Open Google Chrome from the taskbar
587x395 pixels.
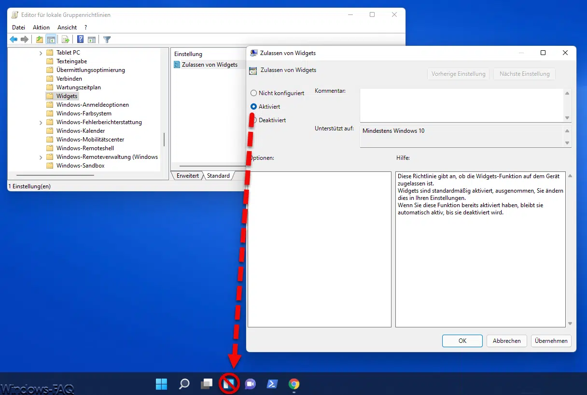[294, 384]
